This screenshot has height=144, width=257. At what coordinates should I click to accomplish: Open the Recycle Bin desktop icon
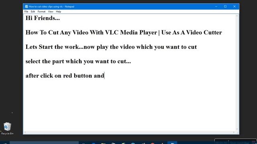[x=7, y=128]
